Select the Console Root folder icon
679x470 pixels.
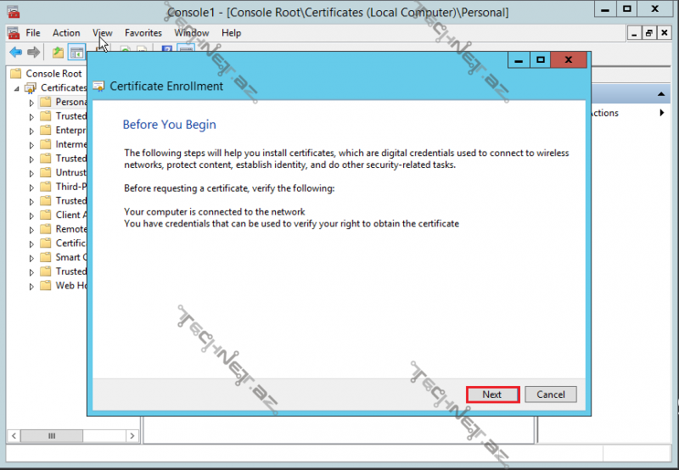coord(16,74)
